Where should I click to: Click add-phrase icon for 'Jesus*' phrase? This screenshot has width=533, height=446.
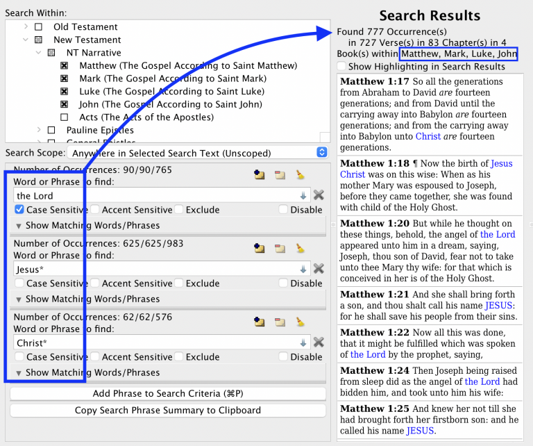(260, 248)
